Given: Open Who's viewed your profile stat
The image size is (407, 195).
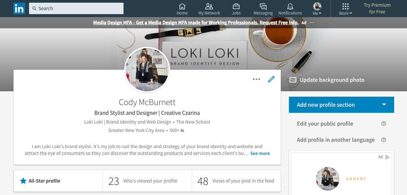Looking at the screenshot, I should 147,181.
